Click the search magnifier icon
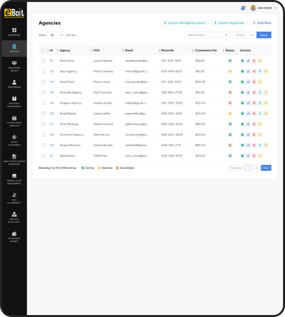Viewport: 285px width, 317px height. pyautogui.click(x=226, y=35)
